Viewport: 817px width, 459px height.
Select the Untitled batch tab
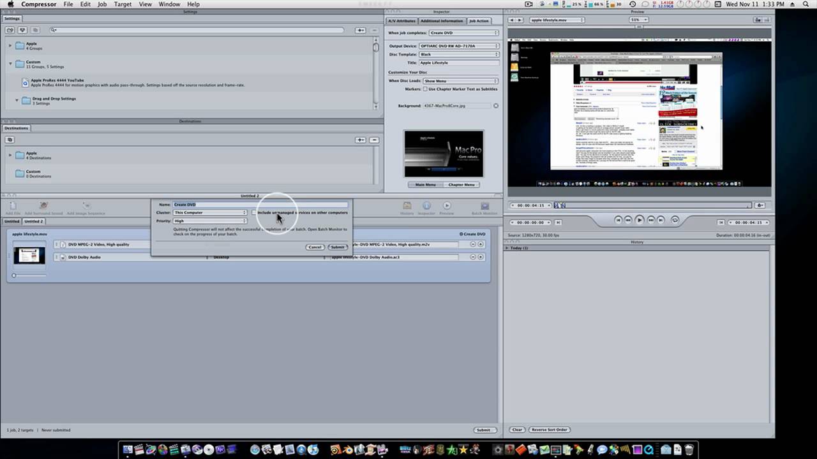click(11, 221)
